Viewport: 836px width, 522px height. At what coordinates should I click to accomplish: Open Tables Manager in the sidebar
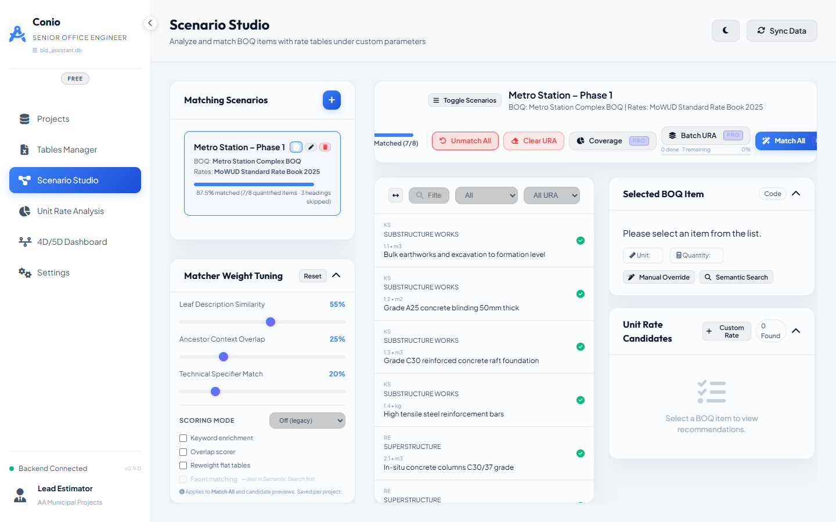coord(75,150)
